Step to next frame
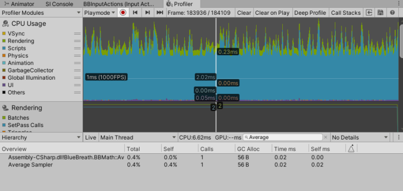This screenshot has width=403, height=191. coord(147,13)
